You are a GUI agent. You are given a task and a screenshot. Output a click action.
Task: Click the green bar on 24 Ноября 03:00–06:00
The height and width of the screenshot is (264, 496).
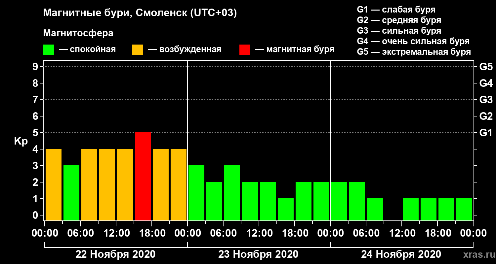[357, 201]
